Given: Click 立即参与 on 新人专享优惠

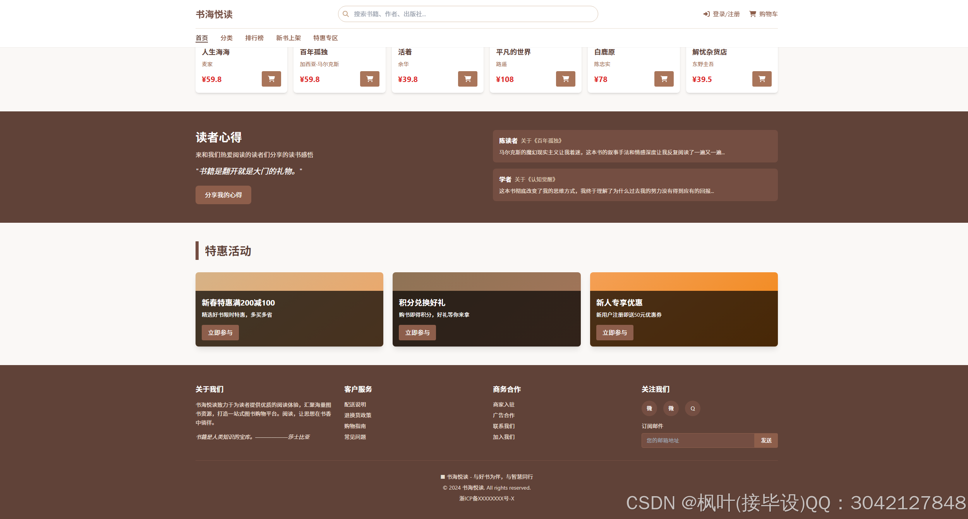Looking at the screenshot, I should [615, 332].
